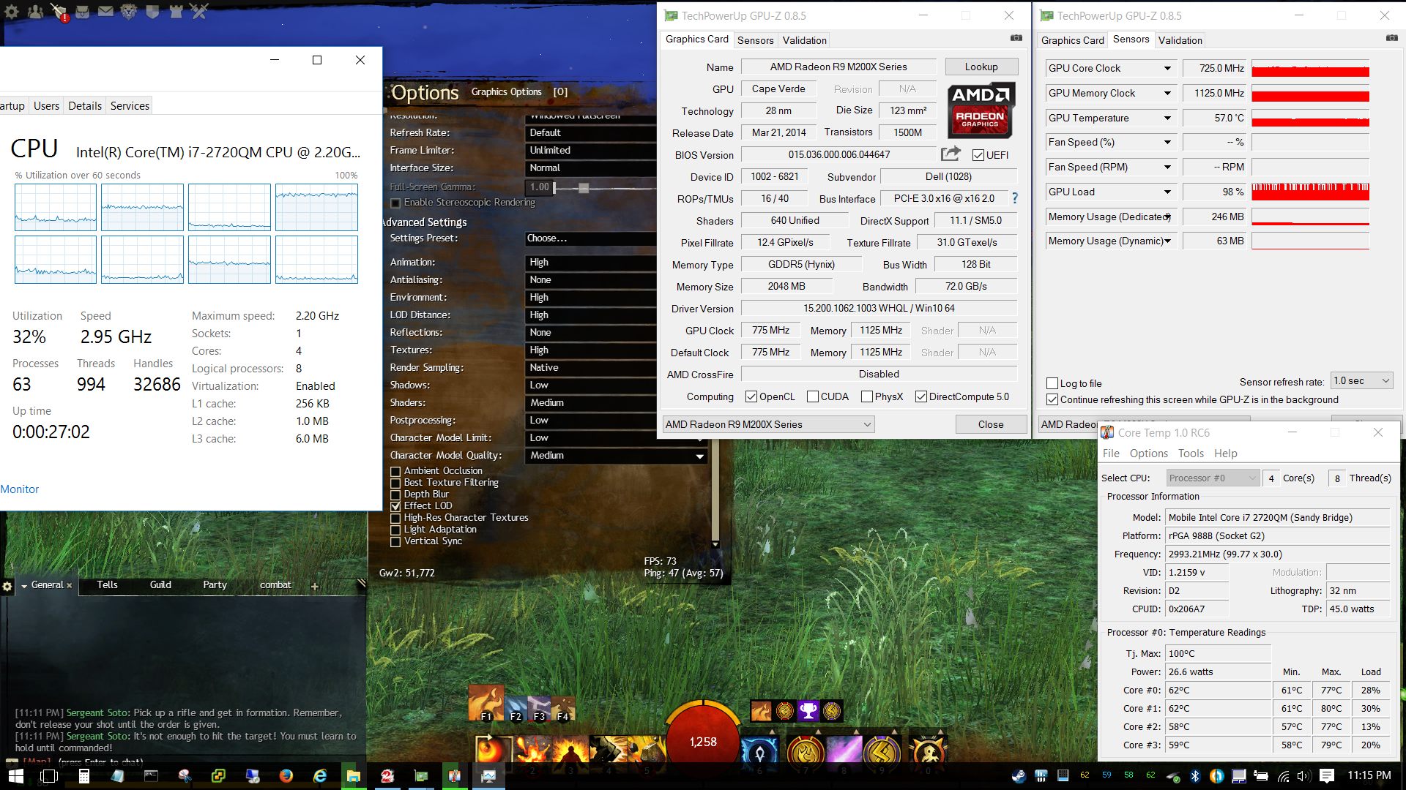
Task: Click the chat options gear icon
Action: click(x=7, y=586)
